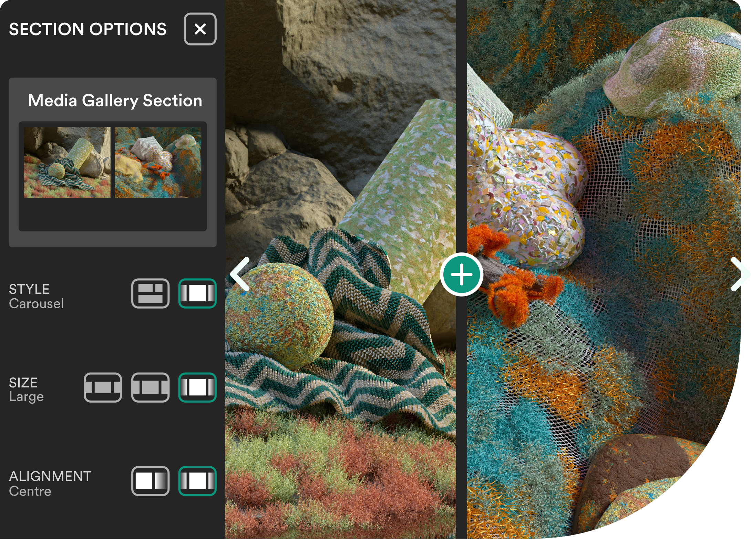Select first gallery thumbnail with rocks
751x539 pixels.
click(67, 162)
